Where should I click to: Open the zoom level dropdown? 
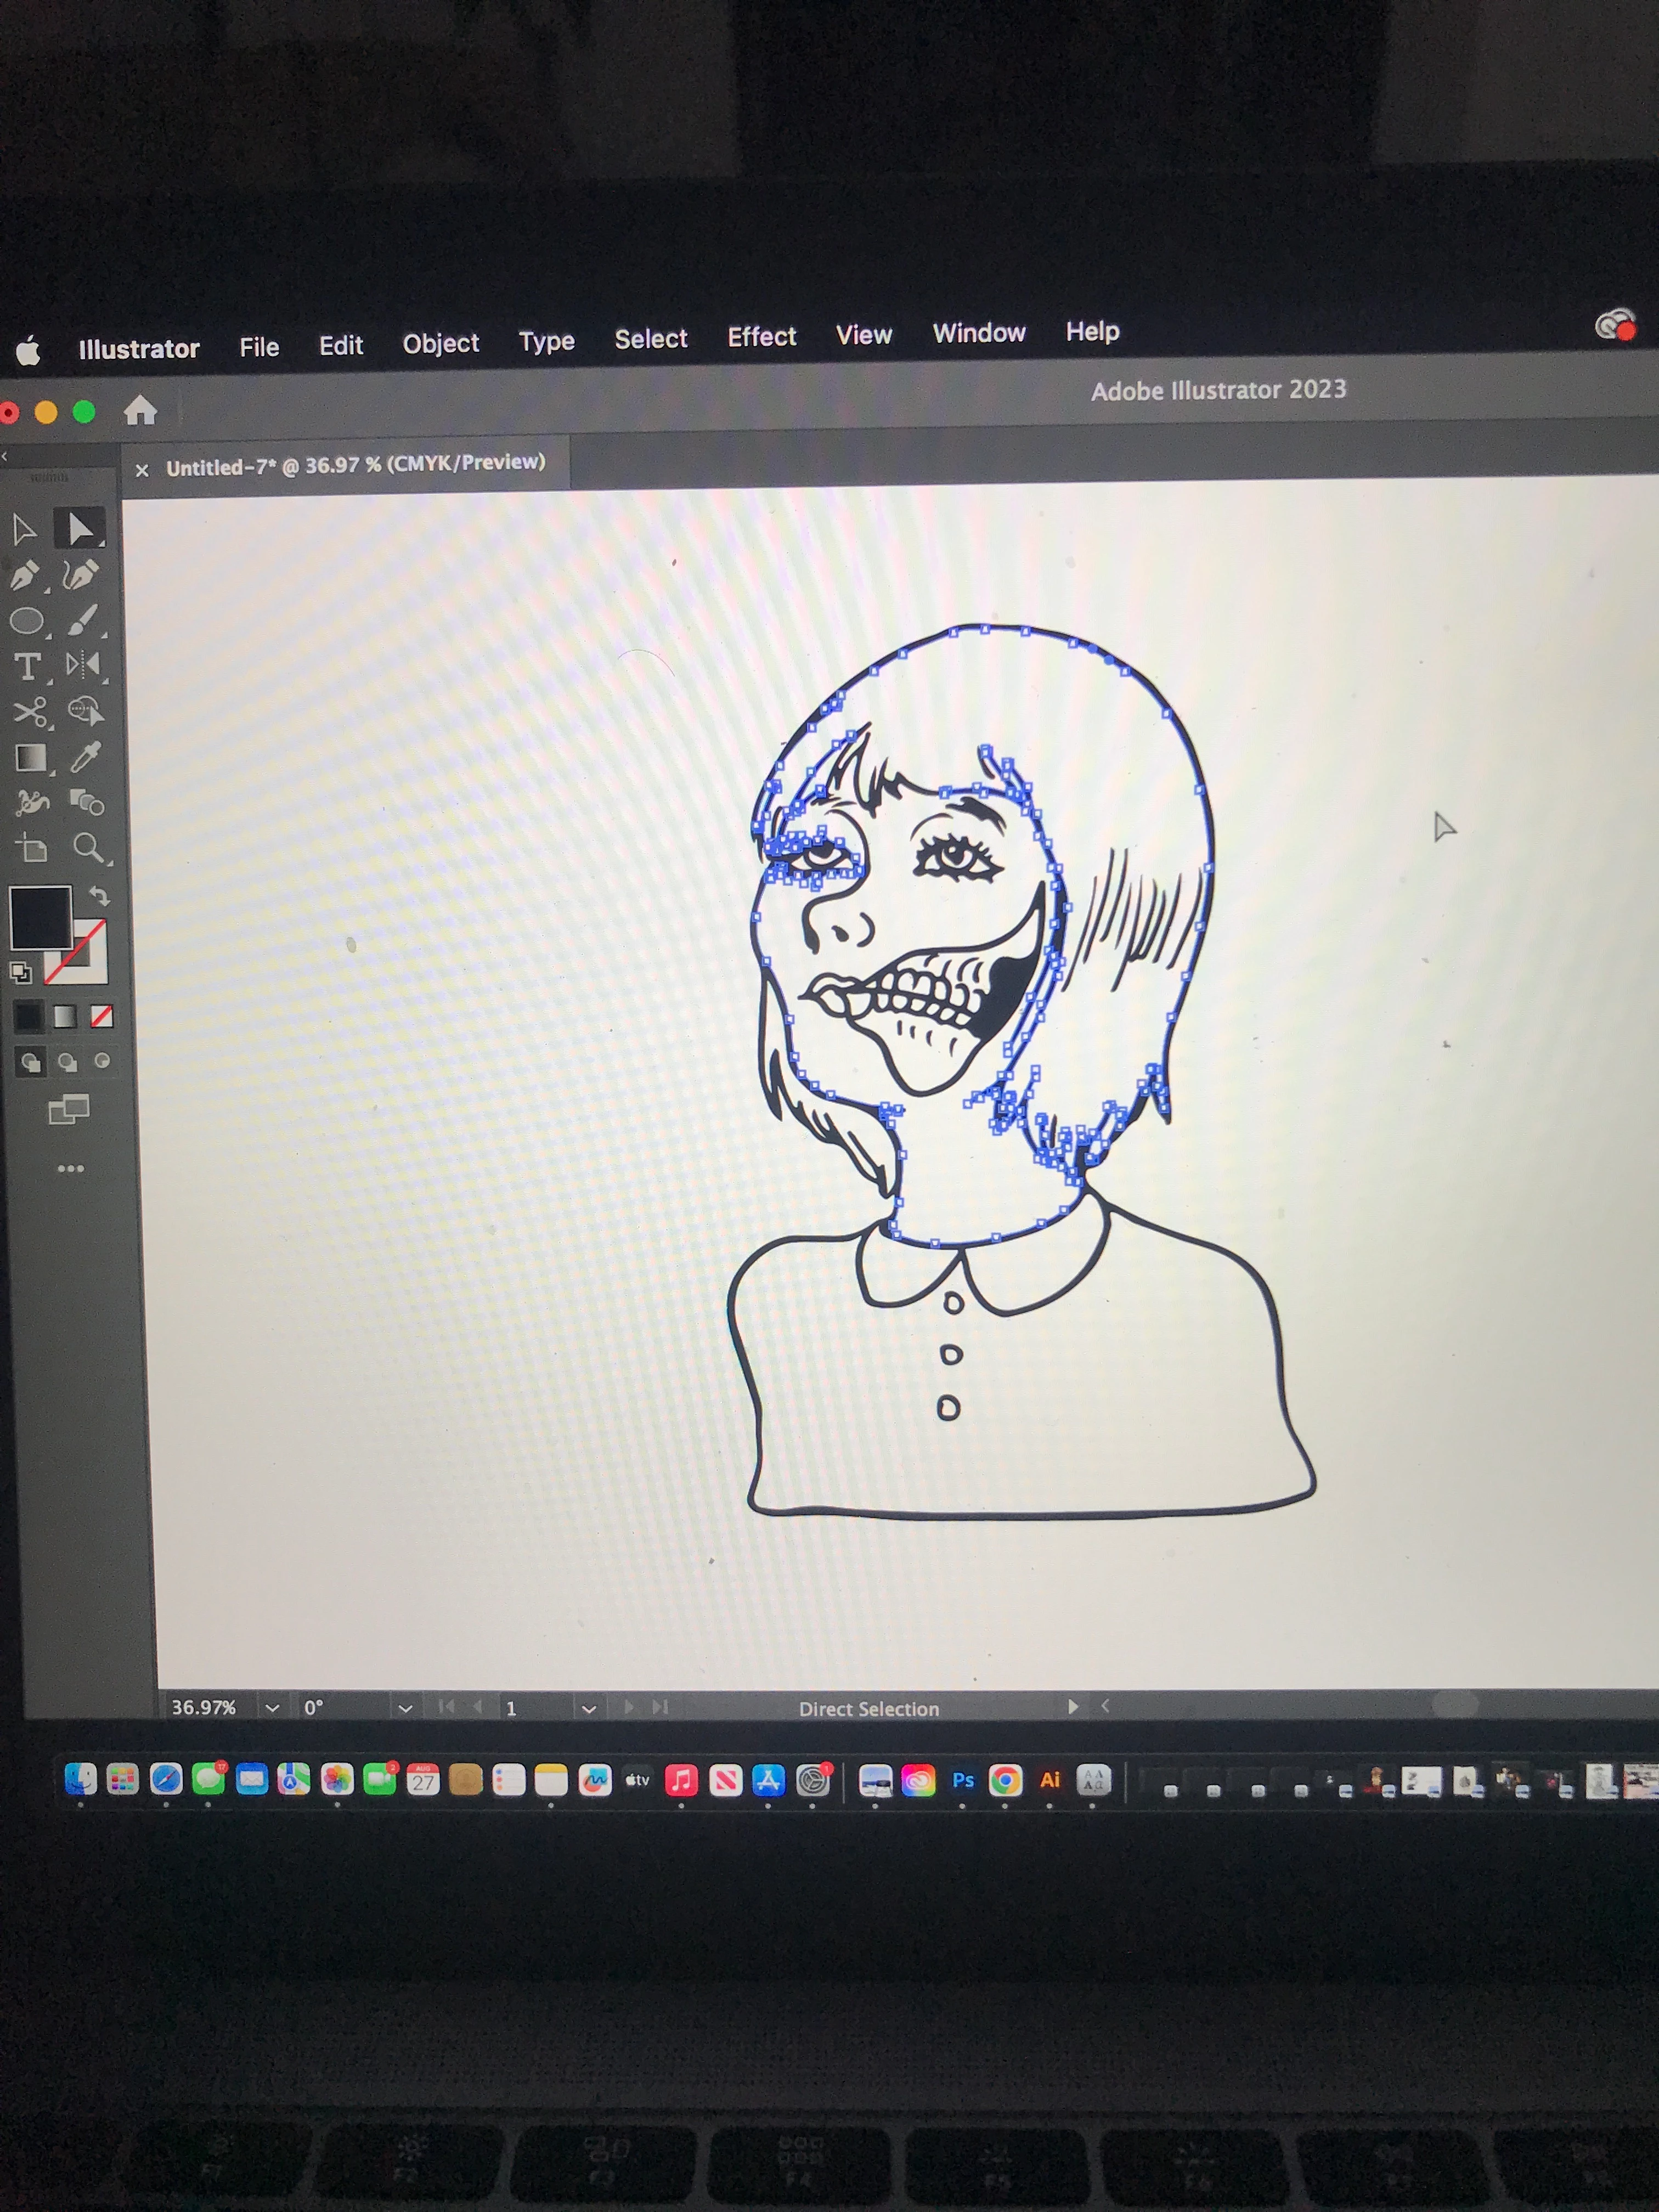(x=272, y=1708)
